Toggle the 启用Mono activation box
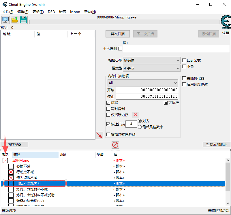Screen dimensions: 231x215 click(x=5, y=161)
